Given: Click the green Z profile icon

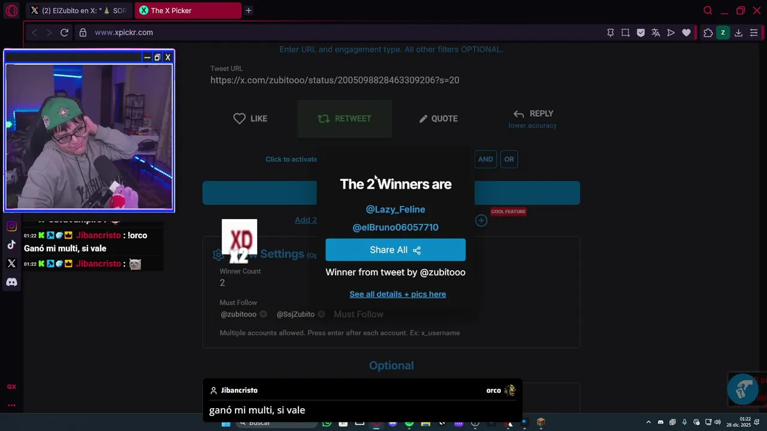Looking at the screenshot, I should [x=723, y=33].
